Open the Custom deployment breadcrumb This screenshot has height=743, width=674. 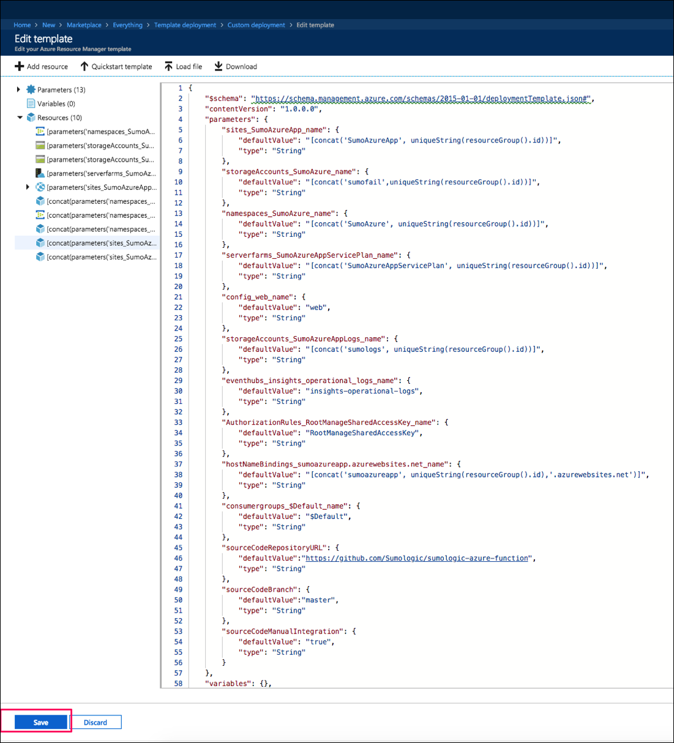[x=256, y=25]
